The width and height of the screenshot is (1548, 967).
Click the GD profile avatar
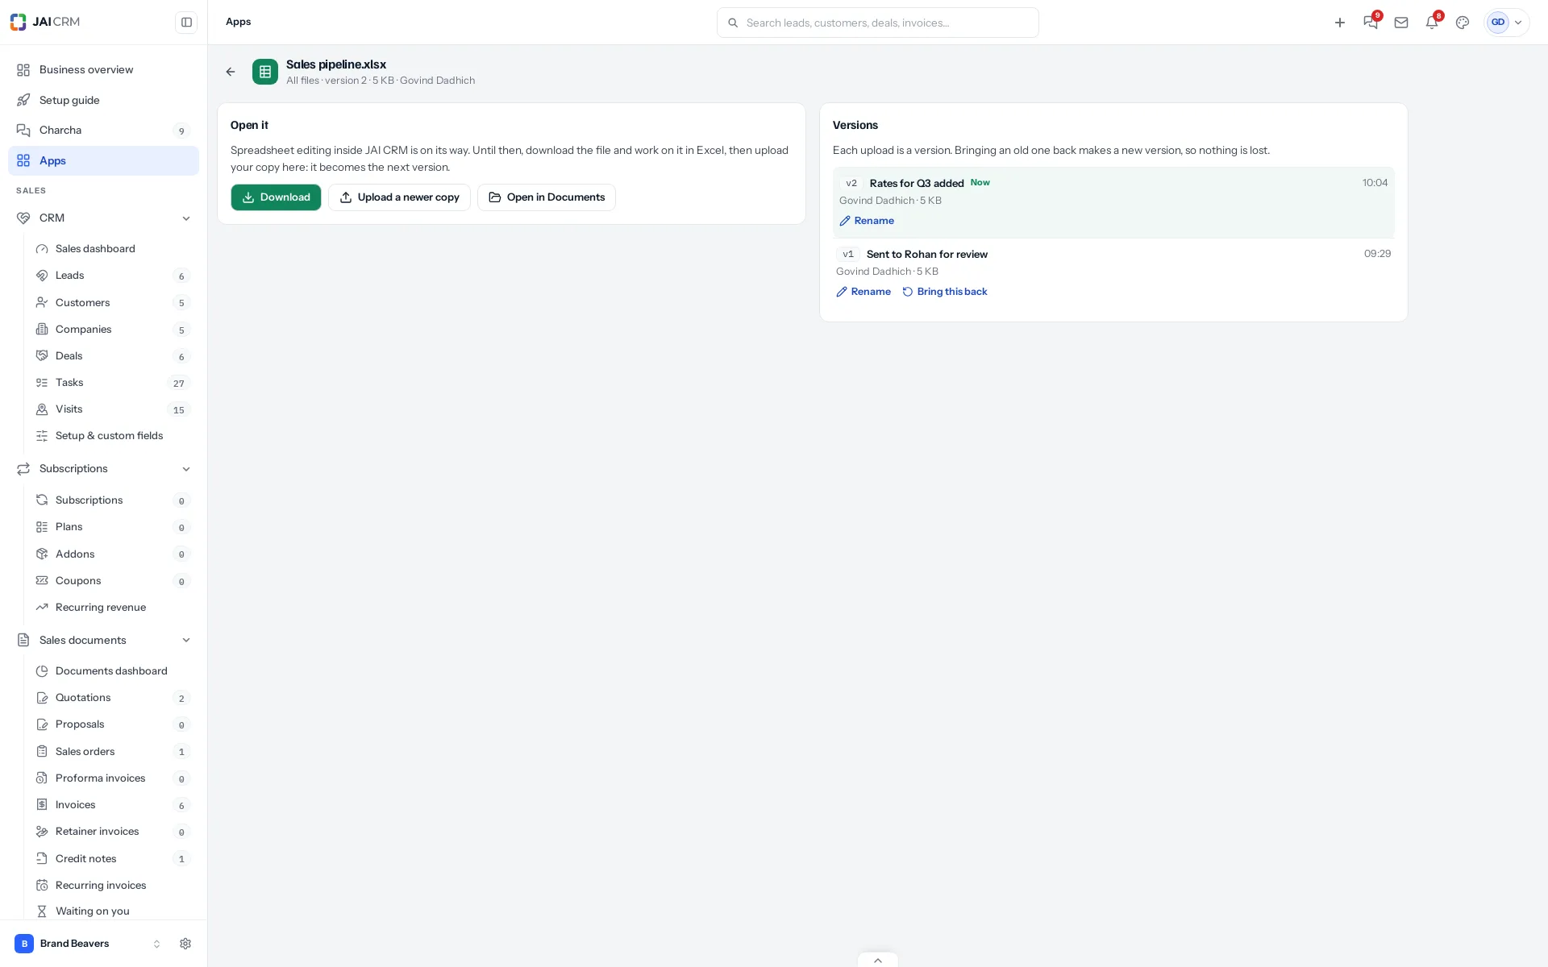click(1497, 23)
